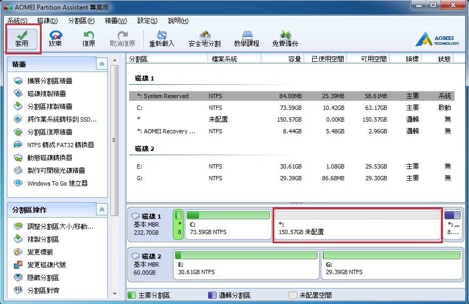Select the System Reserved partition row
Screen dimensions: 469x304
(x=292, y=96)
